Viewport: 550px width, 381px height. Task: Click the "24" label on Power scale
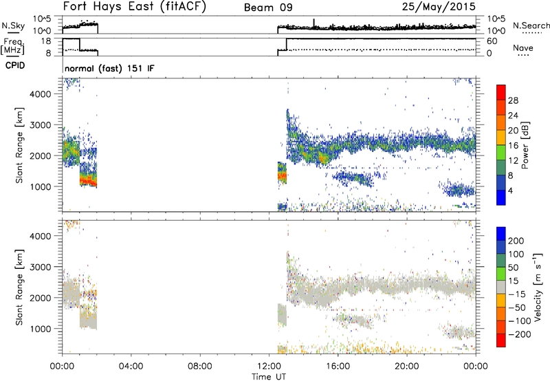[x=513, y=116]
